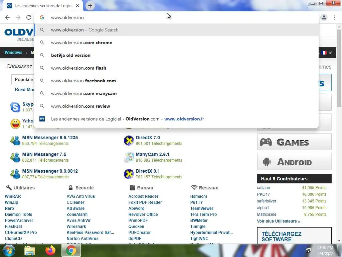The width and height of the screenshot is (342, 257).
Task: Expand the language flag dropdown chevron
Action: 330,53
